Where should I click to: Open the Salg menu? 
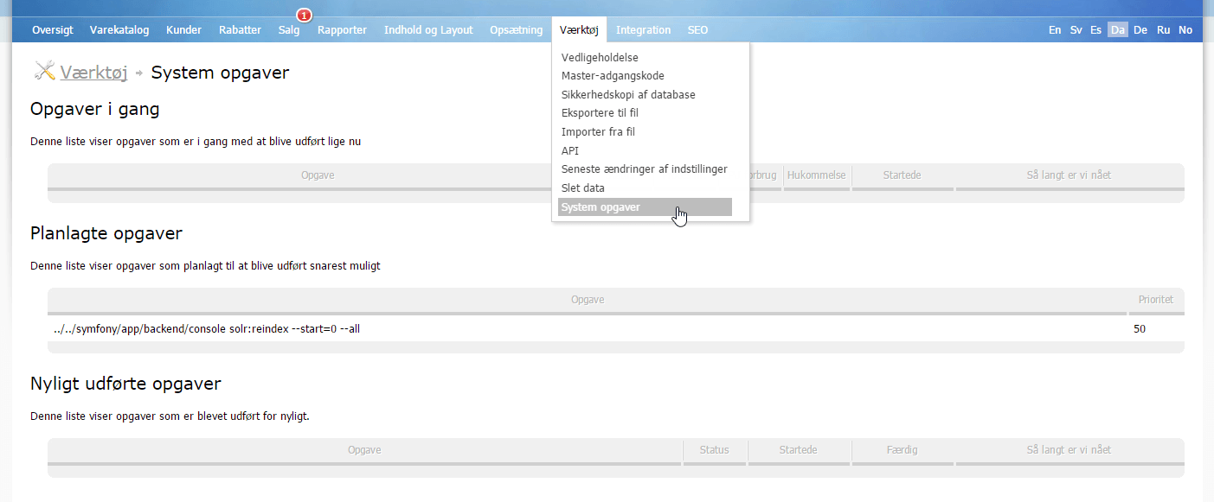pos(289,29)
